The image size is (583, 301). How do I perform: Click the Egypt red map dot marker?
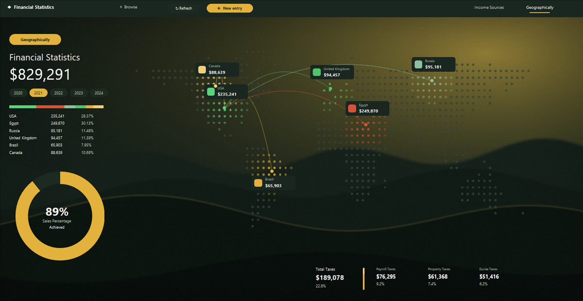click(366, 125)
